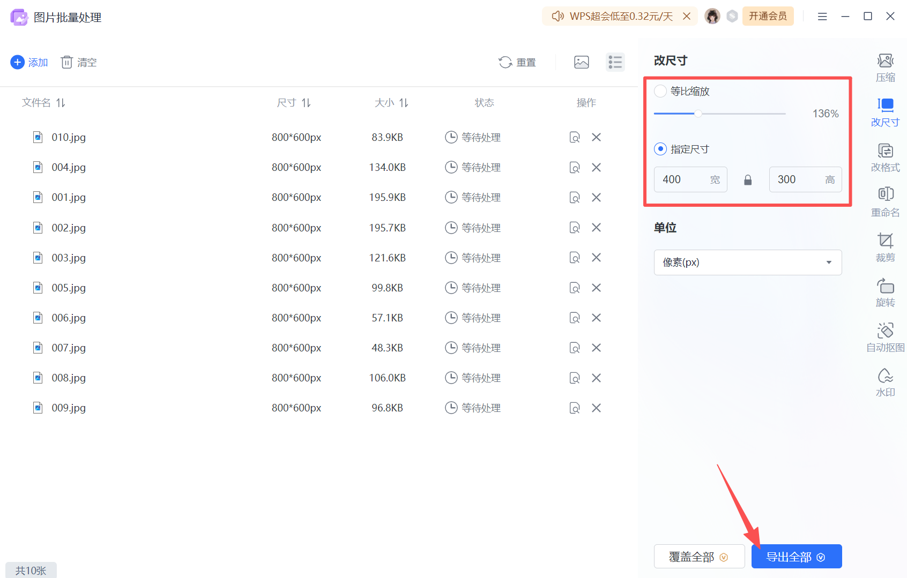Open the 改格式 (Change Format) panel

point(885,157)
